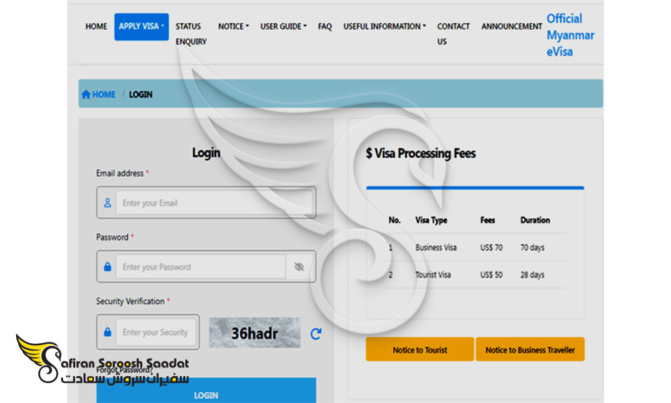This screenshot has width=671, height=403.
Task: Open the USER GUIDE dropdown
Action: tap(282, 26)
